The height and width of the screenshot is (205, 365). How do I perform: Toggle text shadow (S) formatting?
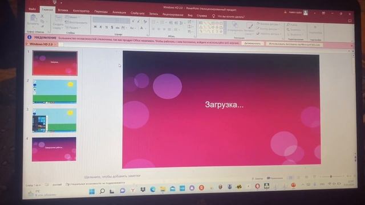[112, 27]
